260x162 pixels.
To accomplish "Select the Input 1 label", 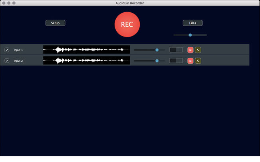I will pyautogui.click(x=18, y=50).
